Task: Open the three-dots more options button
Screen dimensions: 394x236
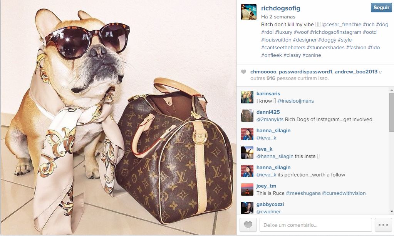Action: pyautogui.click(x=383, y=225)
